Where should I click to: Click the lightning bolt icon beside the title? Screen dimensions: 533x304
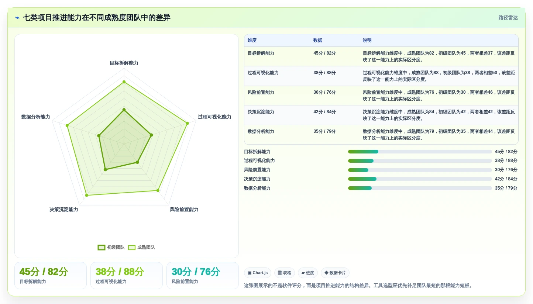click(x=17, y=18)
